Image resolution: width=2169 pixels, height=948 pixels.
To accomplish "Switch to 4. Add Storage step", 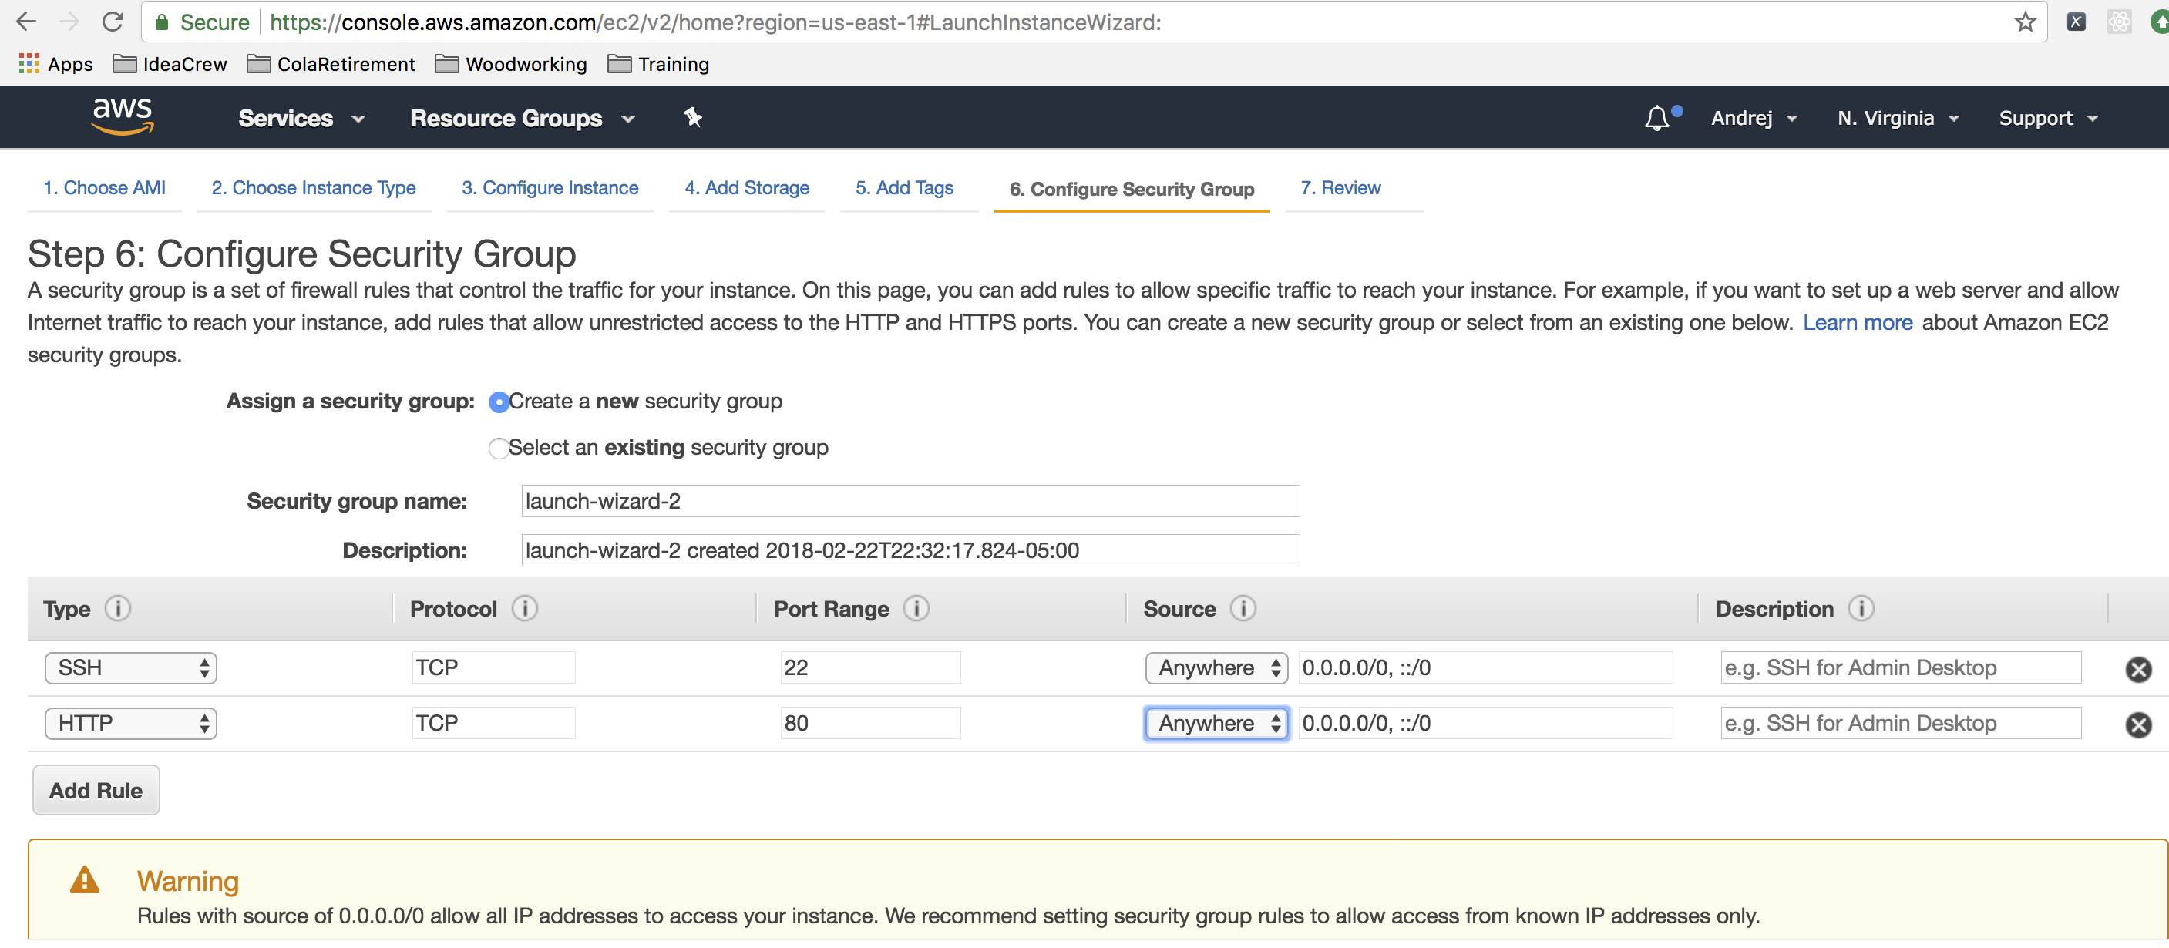I will click(x=746, y=188).
